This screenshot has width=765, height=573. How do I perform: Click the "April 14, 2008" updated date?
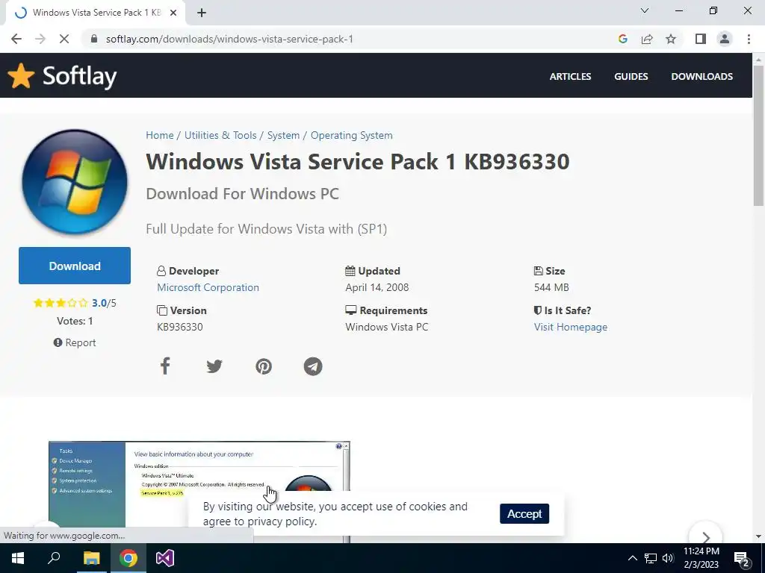(377, 287)
